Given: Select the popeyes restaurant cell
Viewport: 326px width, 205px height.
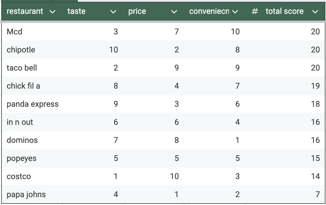Looking at the screenshot, I should [x=21, y=158].
